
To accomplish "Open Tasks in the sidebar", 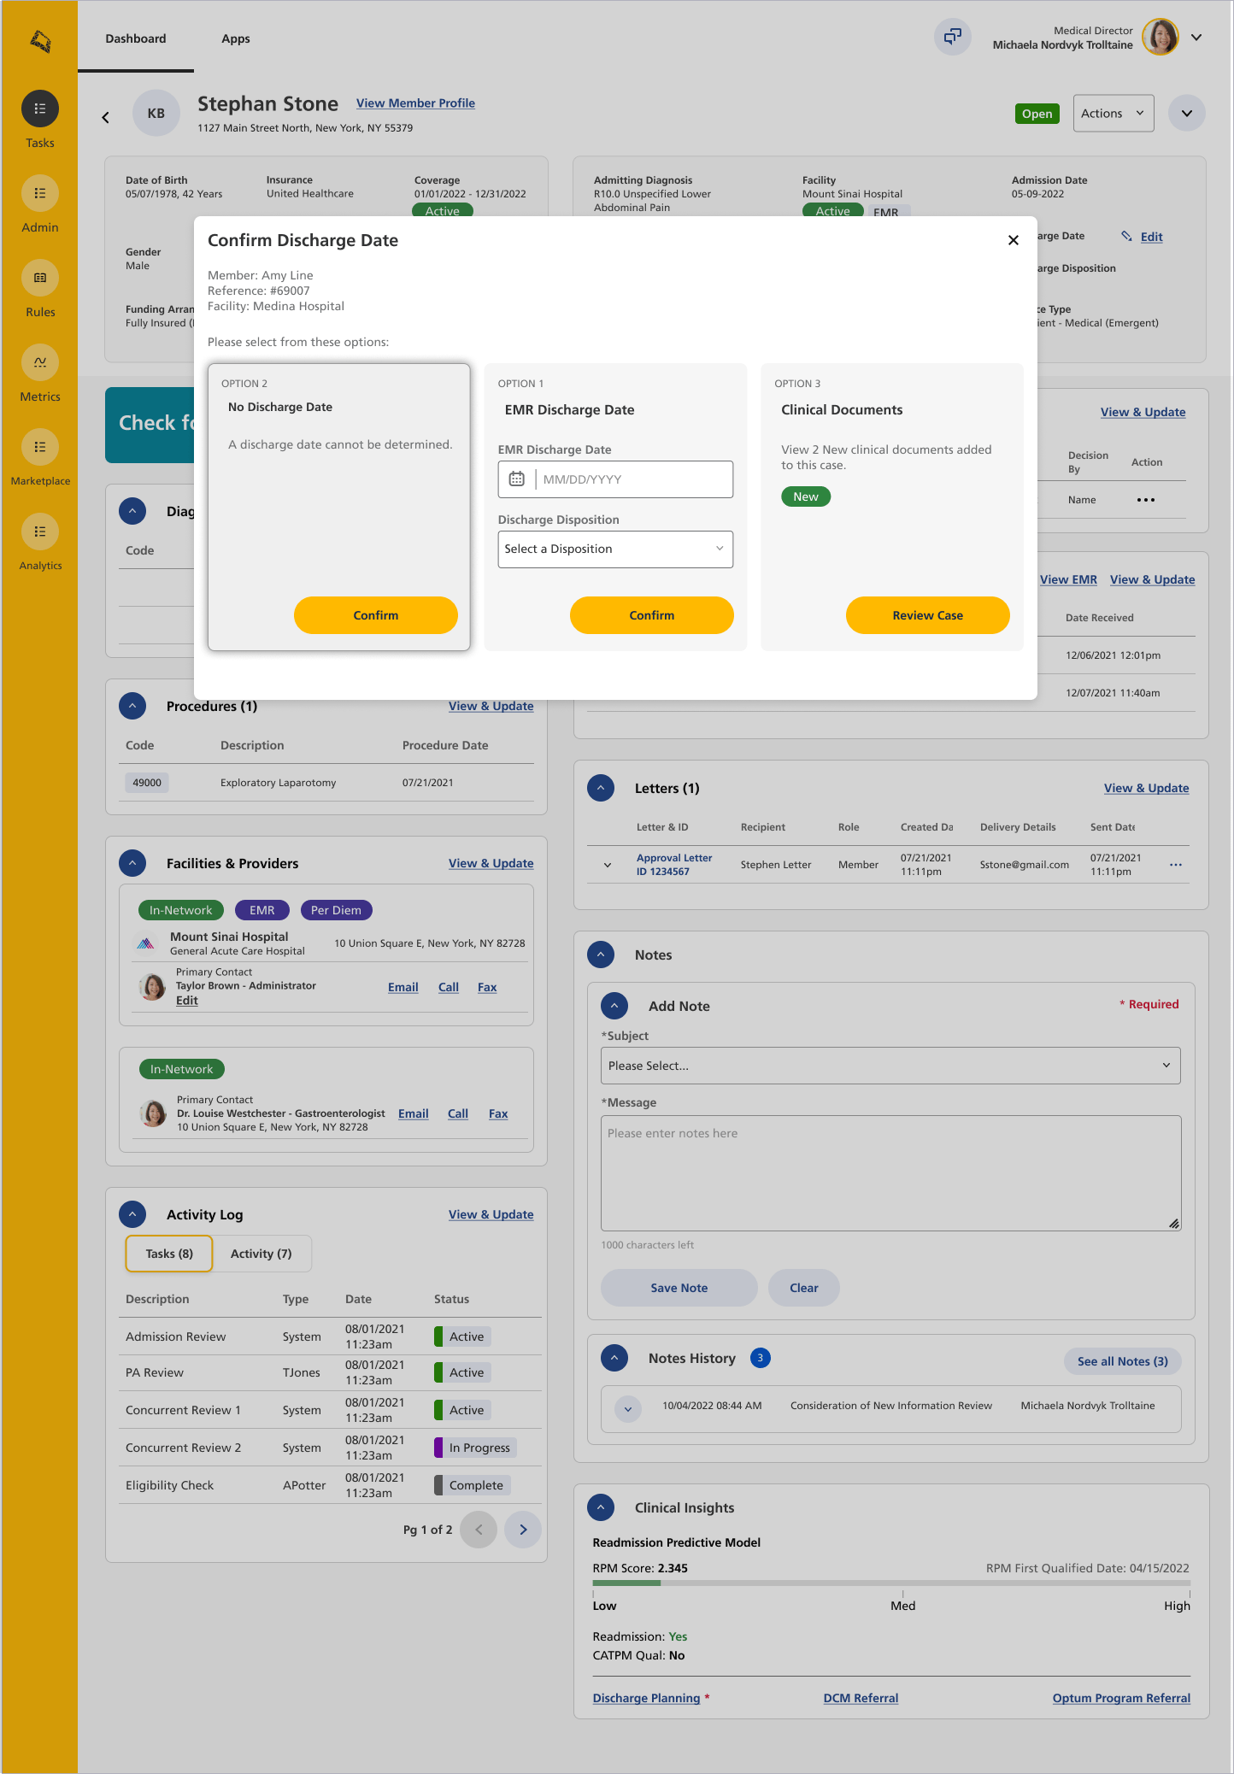I will click(x=39, y=109).
